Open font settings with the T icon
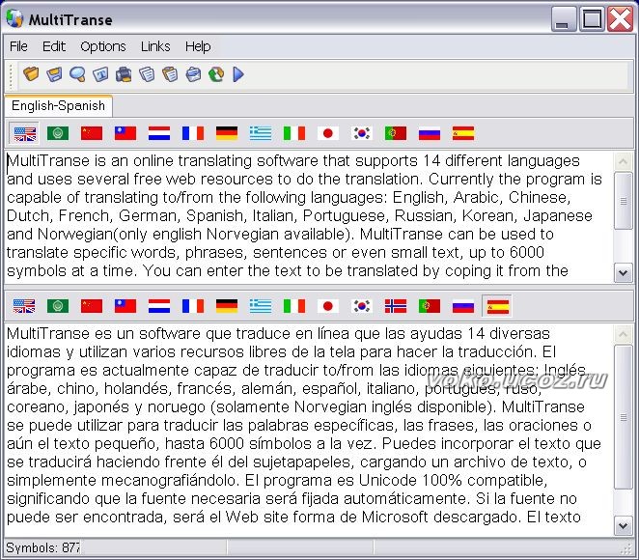This screenshot has width=639, height=560. click(x=100, y=74)
